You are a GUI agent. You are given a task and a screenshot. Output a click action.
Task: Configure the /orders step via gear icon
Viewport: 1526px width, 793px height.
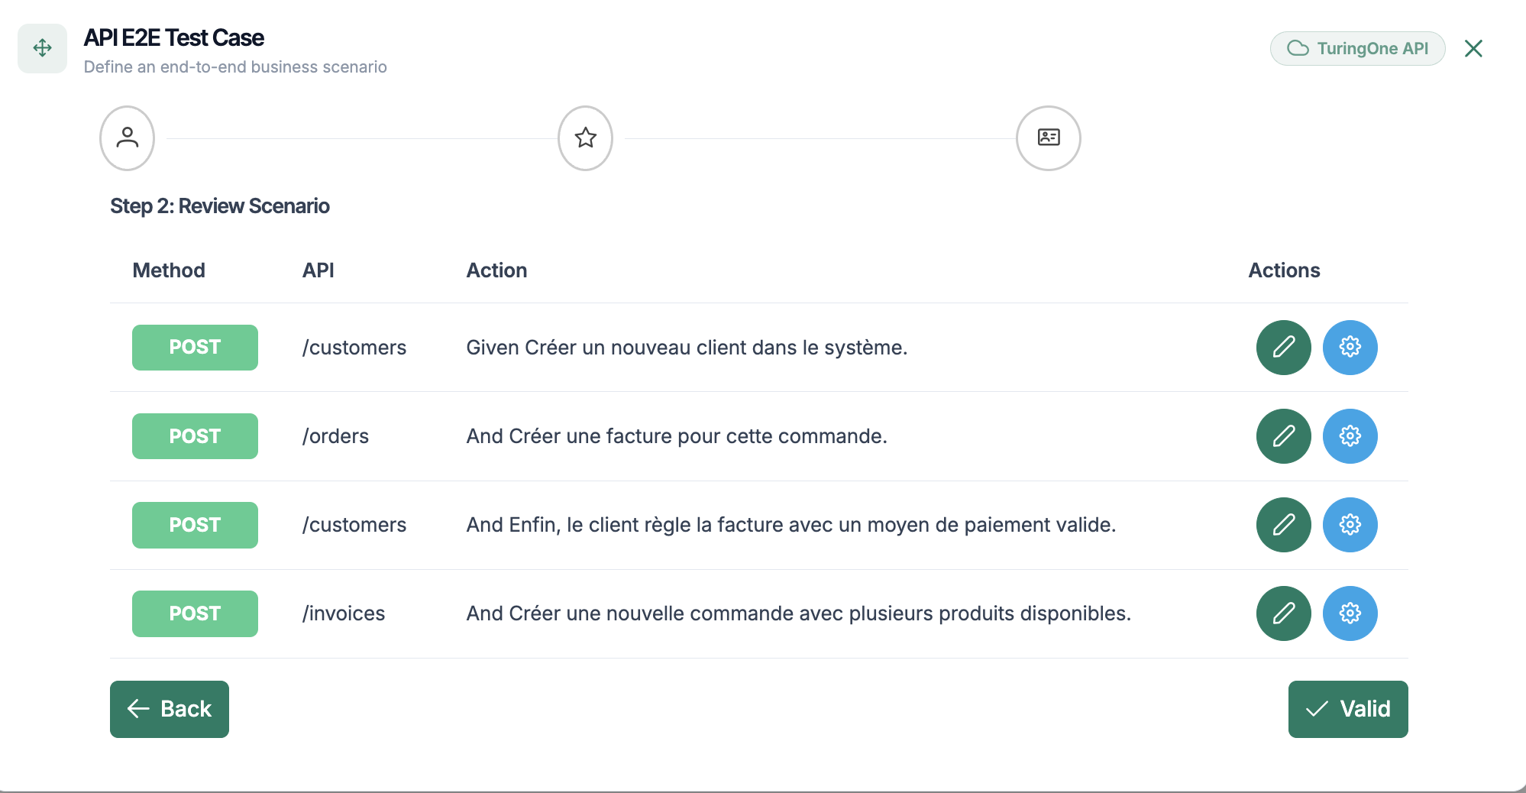point(1350,436)
